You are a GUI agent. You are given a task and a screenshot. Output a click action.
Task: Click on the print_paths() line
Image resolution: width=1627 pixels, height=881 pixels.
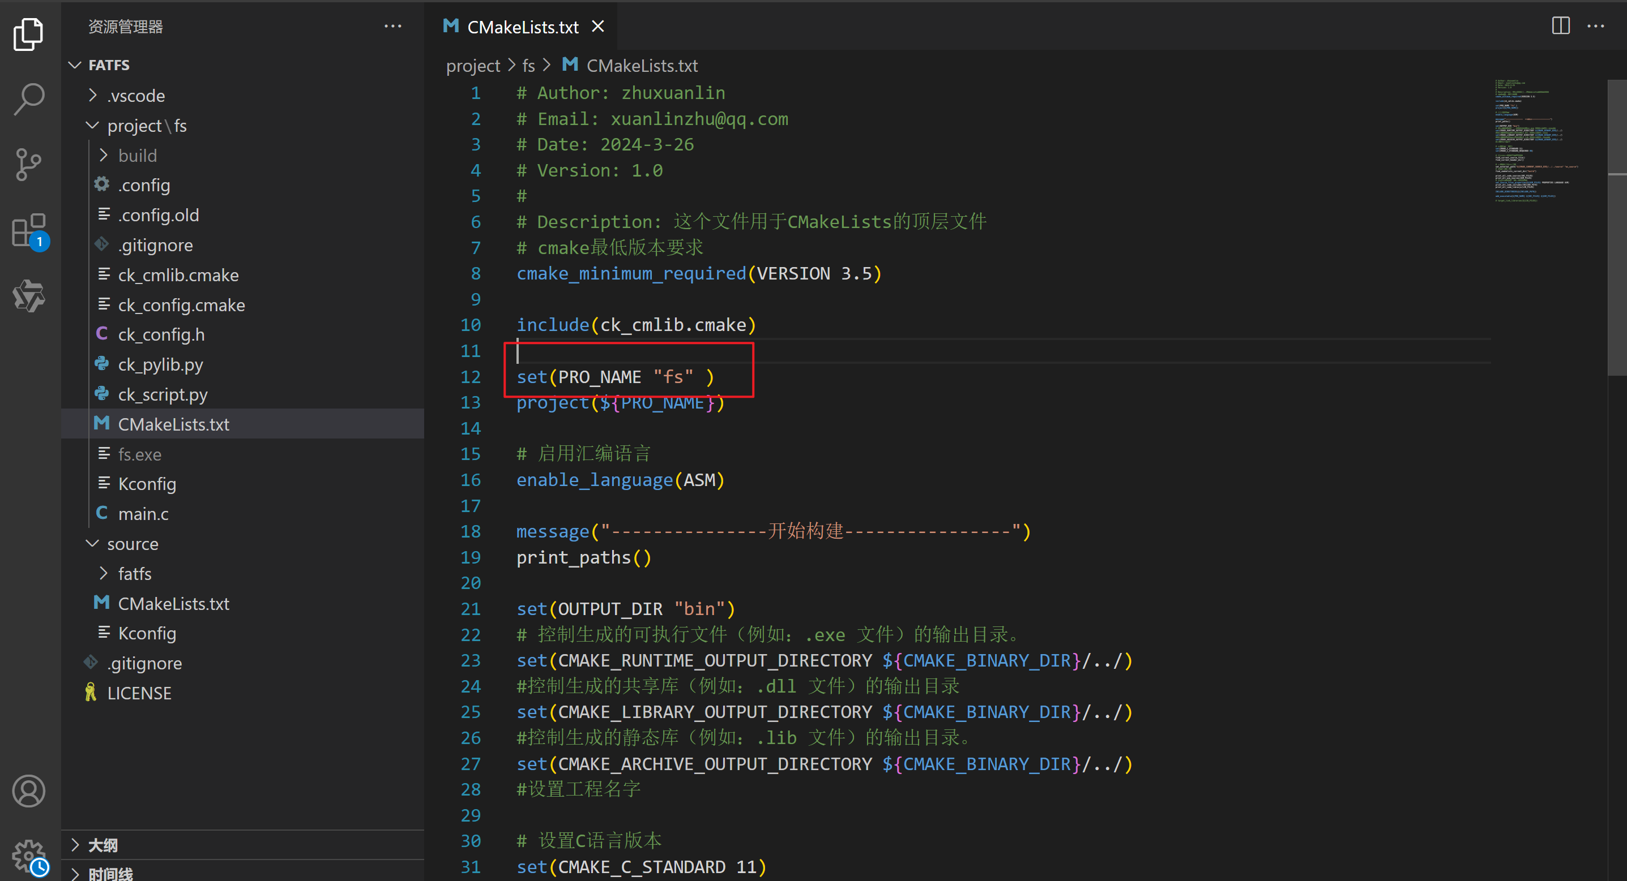584,558
